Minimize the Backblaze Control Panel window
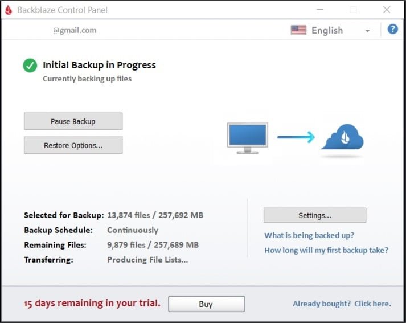This screenshot has height=323, width=406. coord(320,10)
